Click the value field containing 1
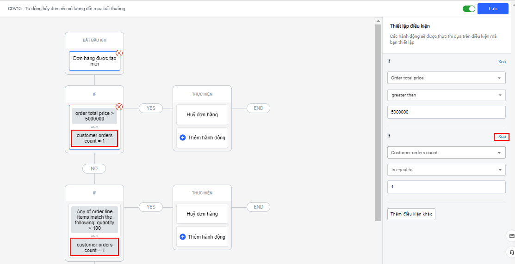Screen dimensions: 515x264 pos(446,187)
